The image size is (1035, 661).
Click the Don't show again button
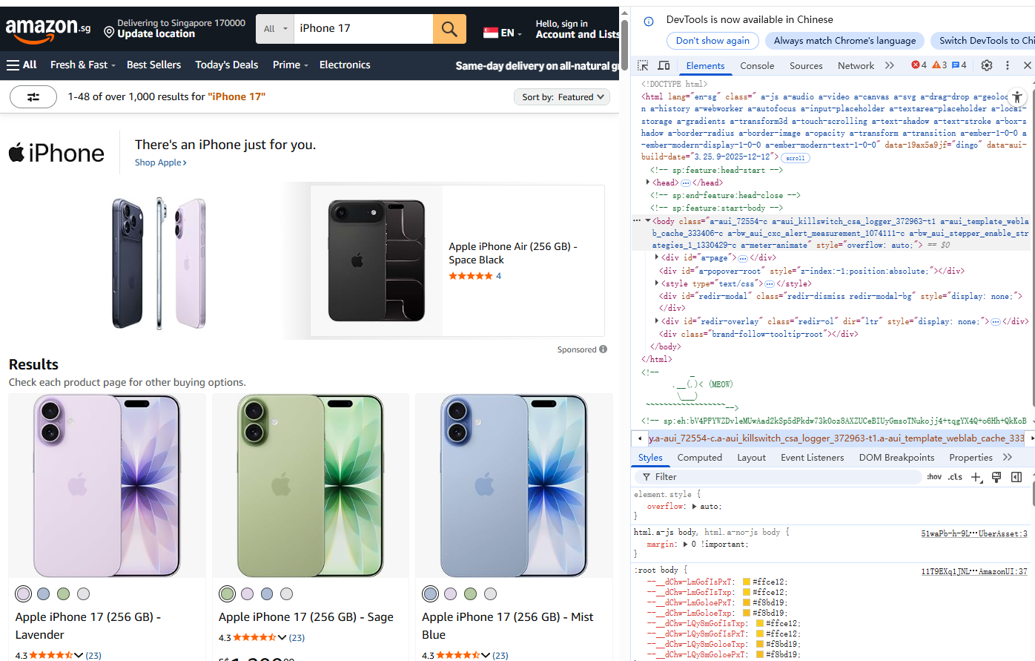tap(712, 41)
